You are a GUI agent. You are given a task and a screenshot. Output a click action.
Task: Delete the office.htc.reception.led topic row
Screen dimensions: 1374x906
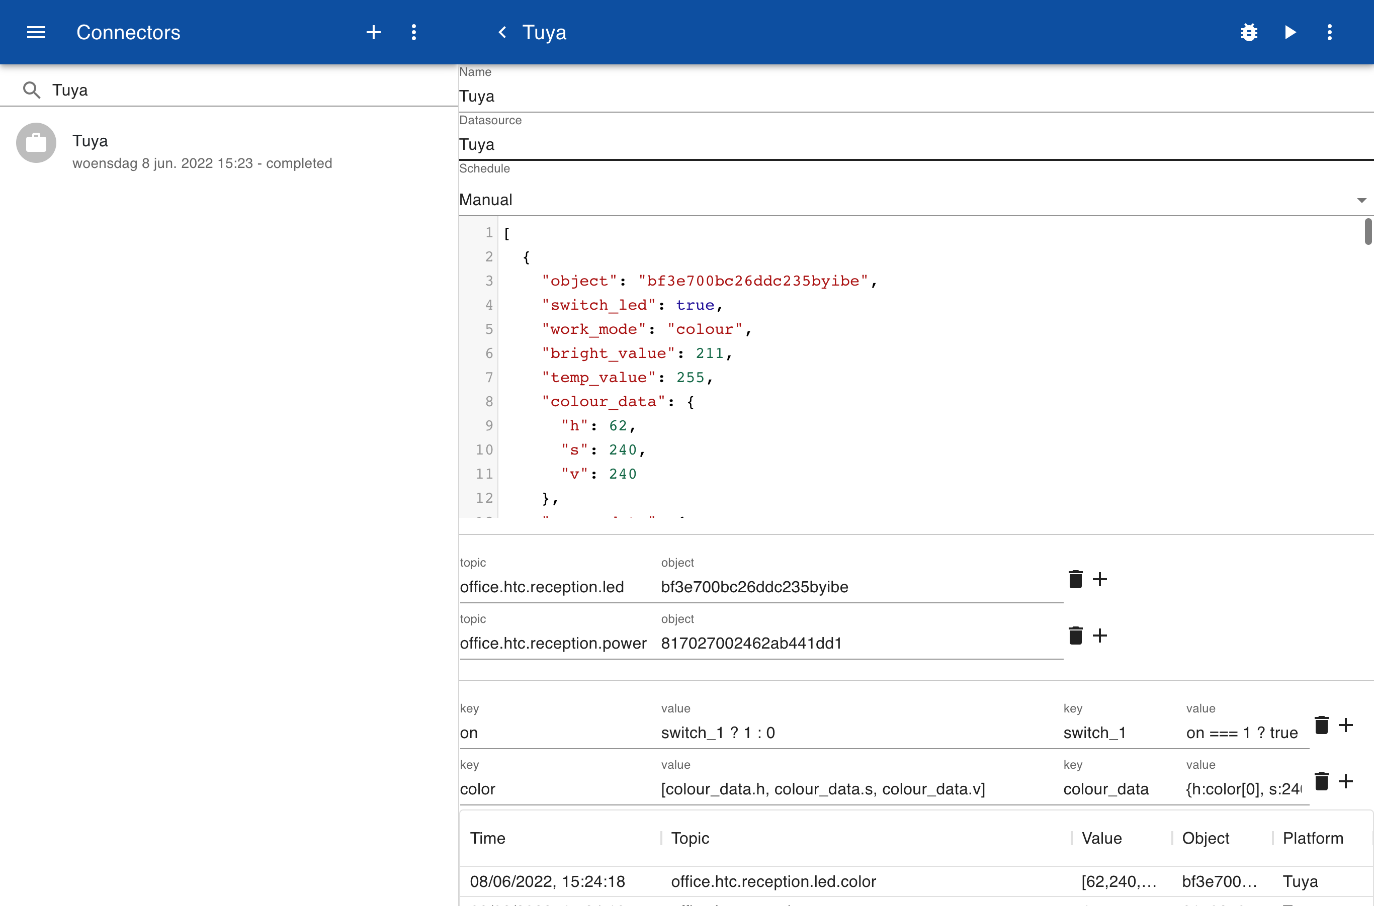tap(1075, 579)
